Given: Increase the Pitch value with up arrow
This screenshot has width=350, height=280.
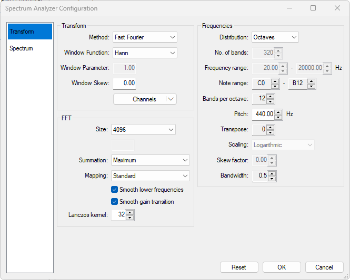Looking at the screenshot, I should tap(278, 111).
